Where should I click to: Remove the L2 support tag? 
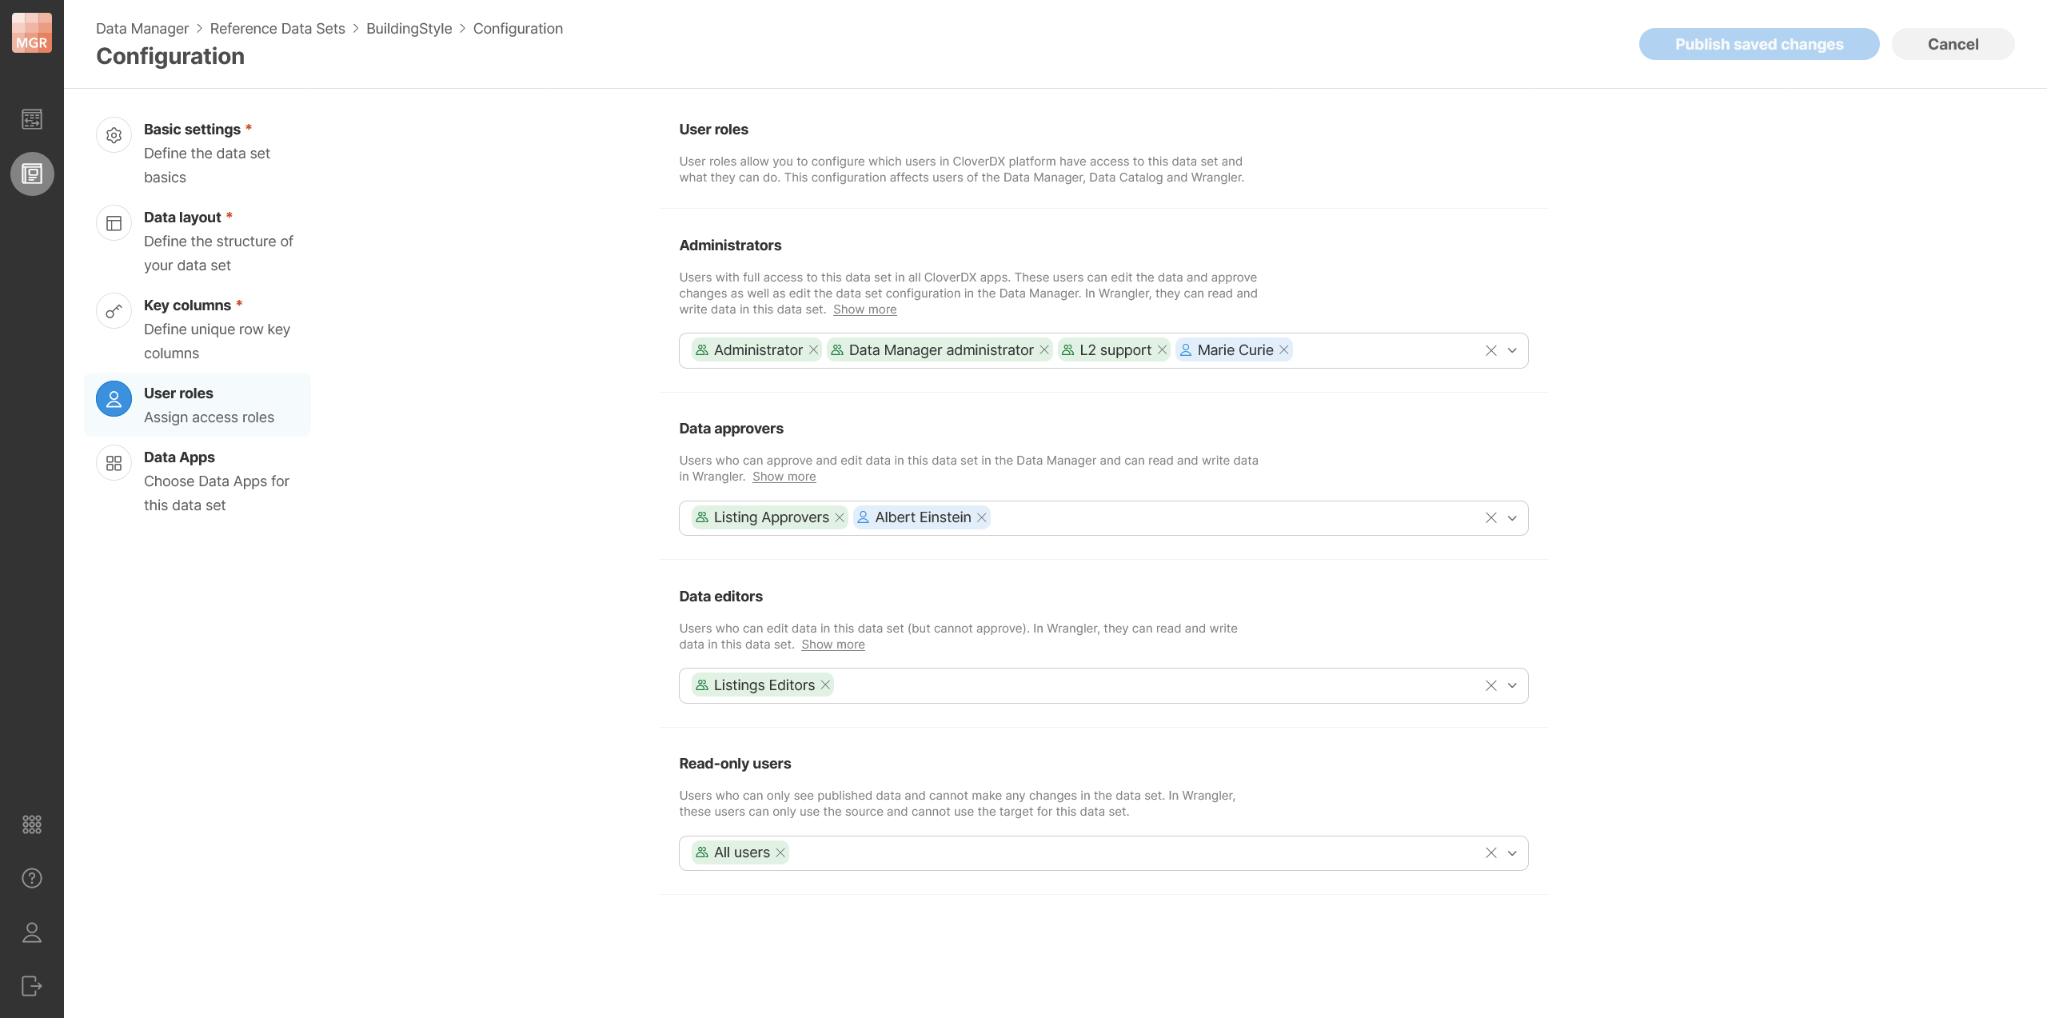pos(1162,350)
